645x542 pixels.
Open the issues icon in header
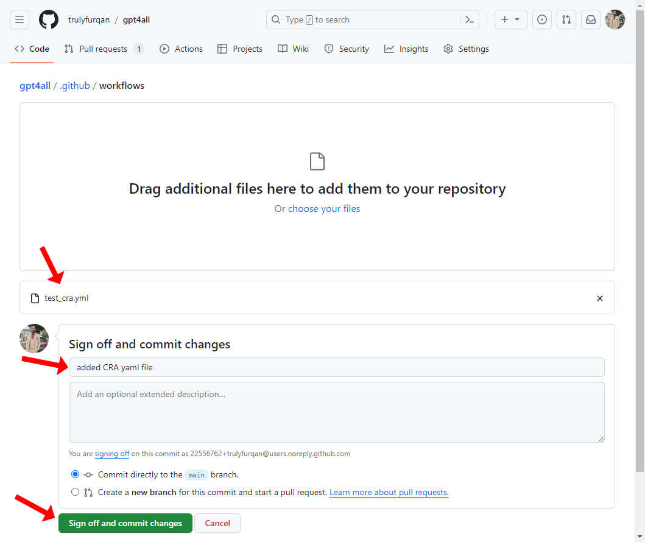click(x=542, y=19)
